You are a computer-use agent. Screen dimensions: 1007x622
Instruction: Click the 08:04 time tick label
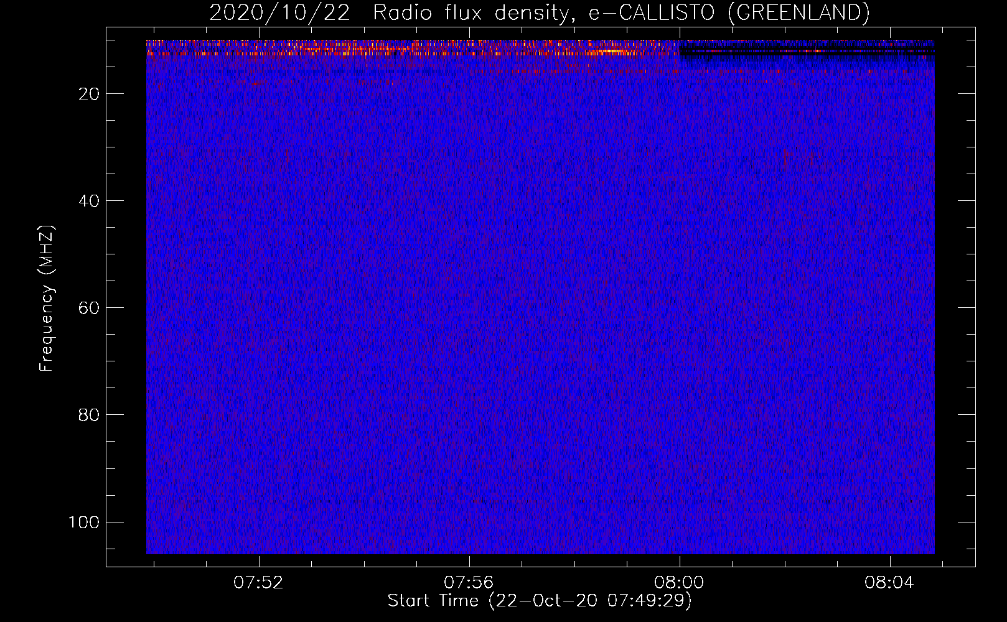click(x=889, y=583)
